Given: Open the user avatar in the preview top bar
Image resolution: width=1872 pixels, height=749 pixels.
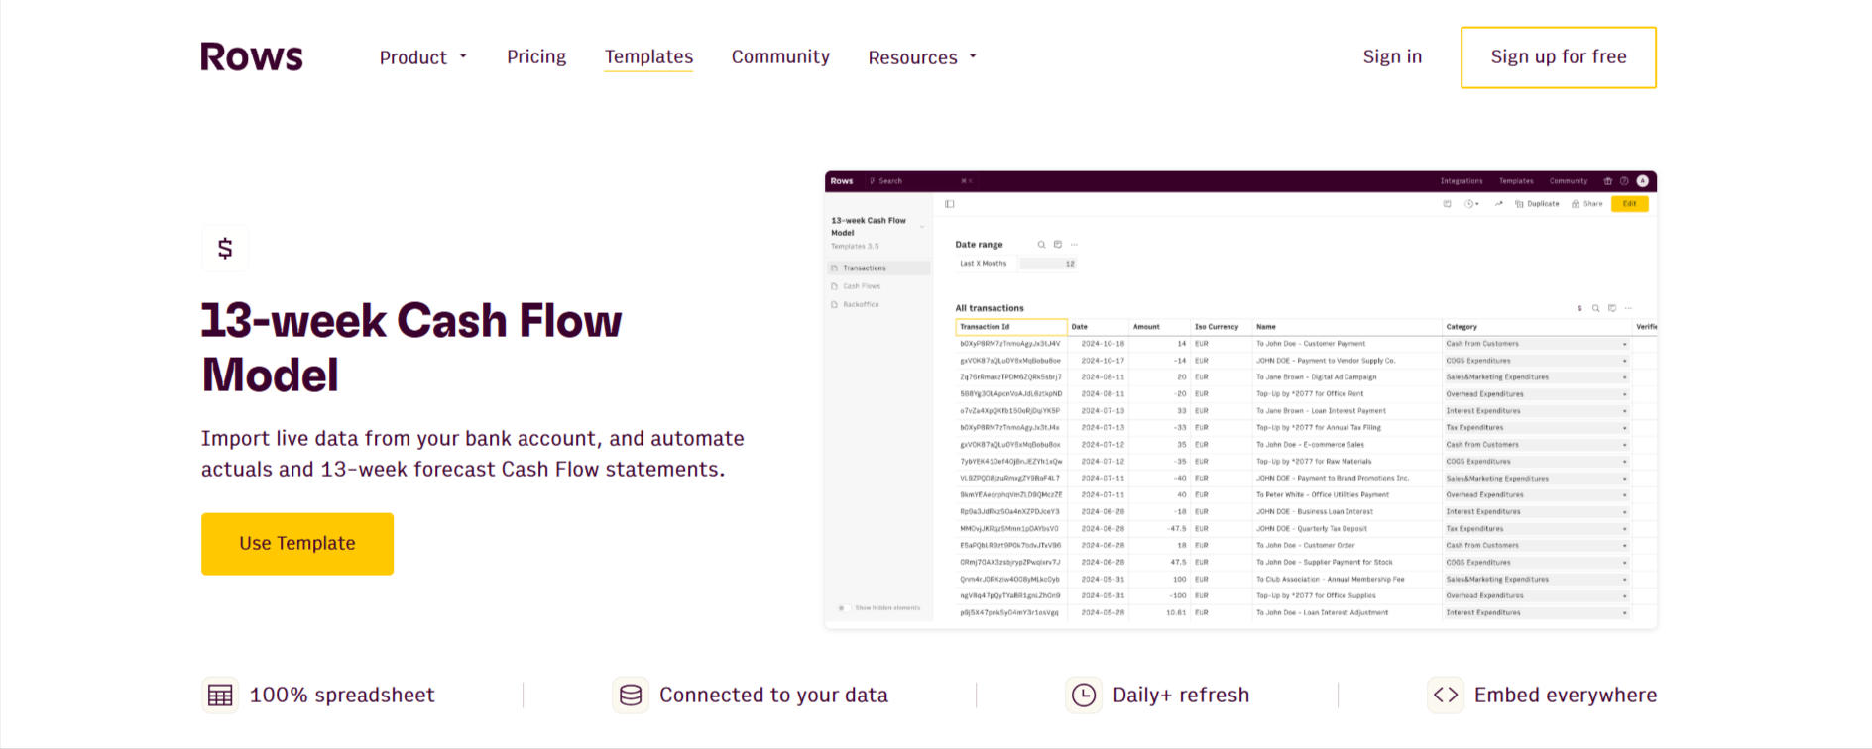Looking at the screenshot, I should [1643, 181].
